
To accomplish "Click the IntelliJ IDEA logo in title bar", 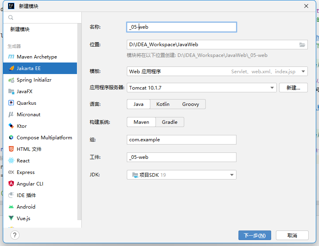I will click(x=11, y=6).
